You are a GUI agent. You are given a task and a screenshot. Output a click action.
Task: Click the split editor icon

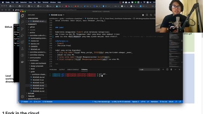154,15
